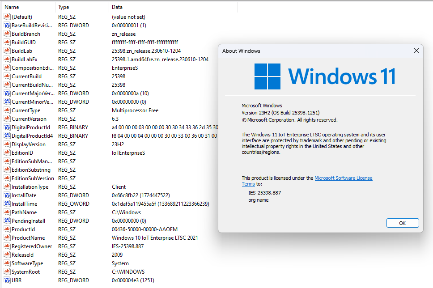Select the SystemRoot value name
Image resolution: width=433 pixels, height=288 pixels.
click(25, 272)
